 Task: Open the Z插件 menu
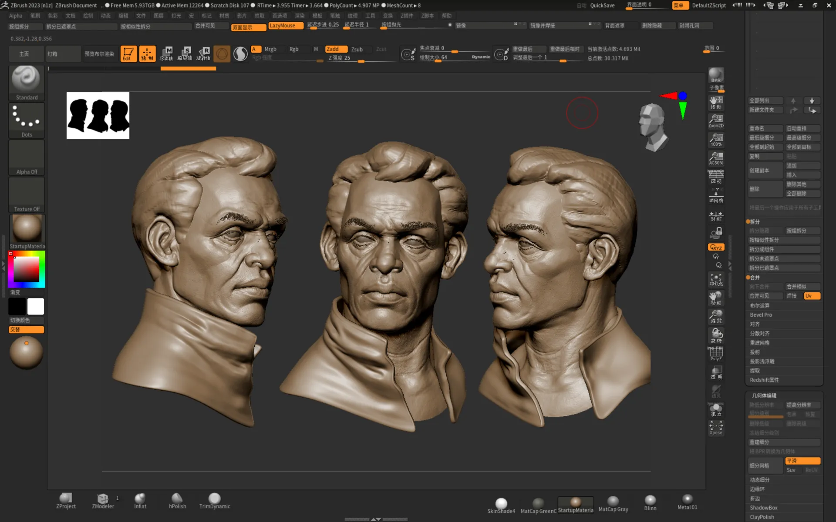coord(407,16)
